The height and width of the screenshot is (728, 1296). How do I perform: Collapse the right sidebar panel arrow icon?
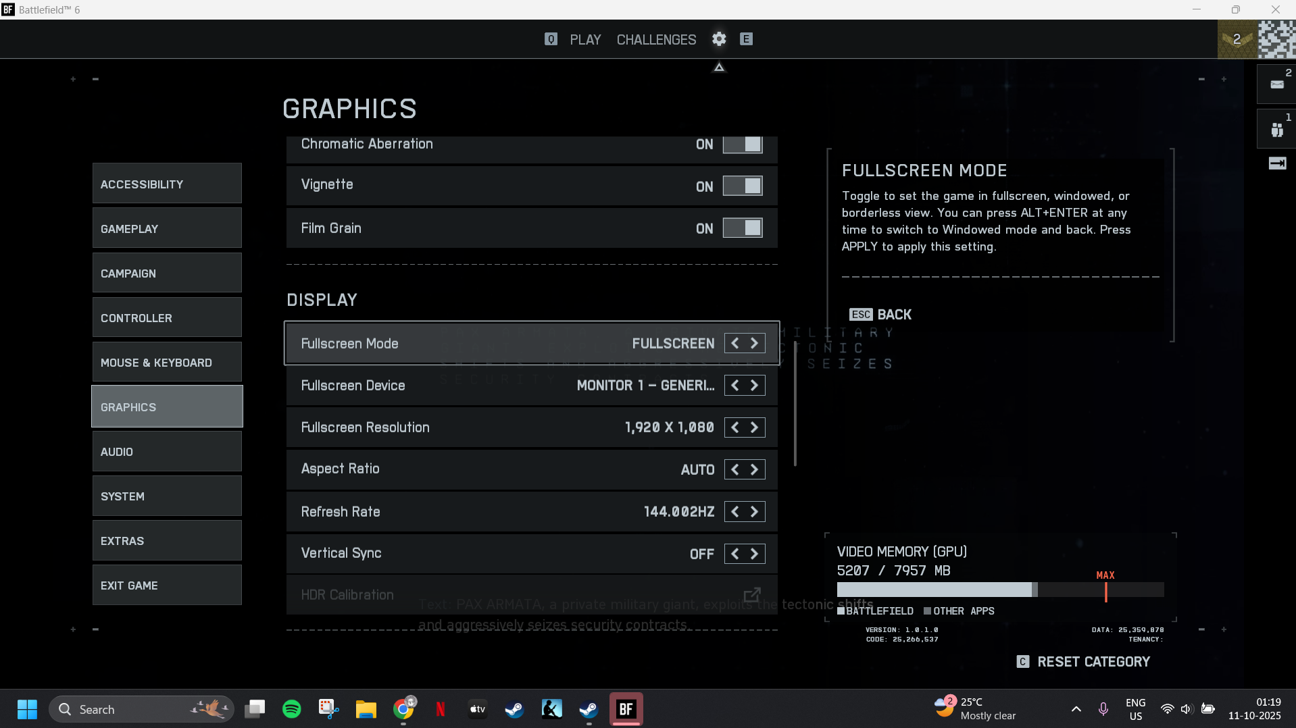pyautogui.click(x=1277, y=163)
